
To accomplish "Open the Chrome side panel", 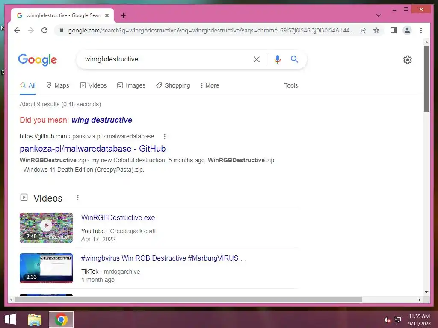I will (x=394, y=30).
